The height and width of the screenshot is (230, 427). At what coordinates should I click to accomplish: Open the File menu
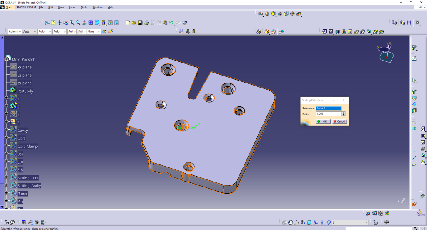tap(41, 8)
